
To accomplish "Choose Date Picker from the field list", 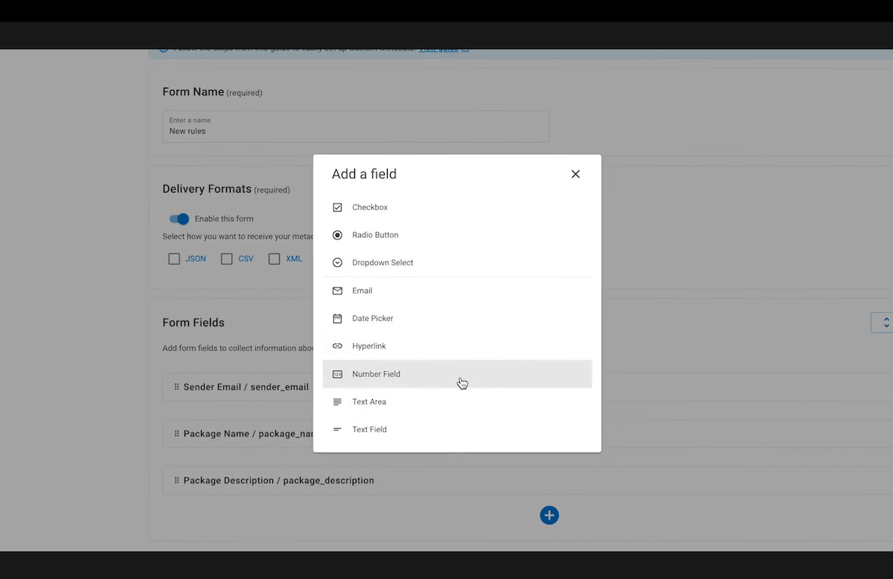I will (457, 318).
